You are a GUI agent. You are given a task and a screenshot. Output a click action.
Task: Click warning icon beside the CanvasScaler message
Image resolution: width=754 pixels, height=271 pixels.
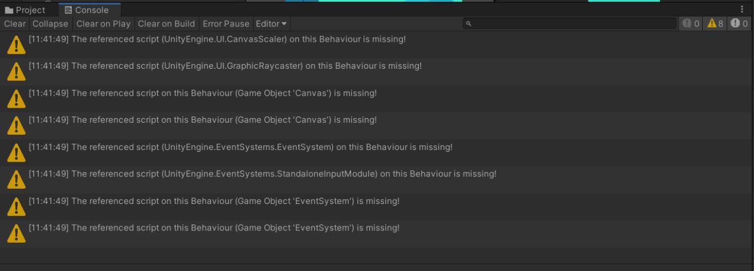coord(16,45)
